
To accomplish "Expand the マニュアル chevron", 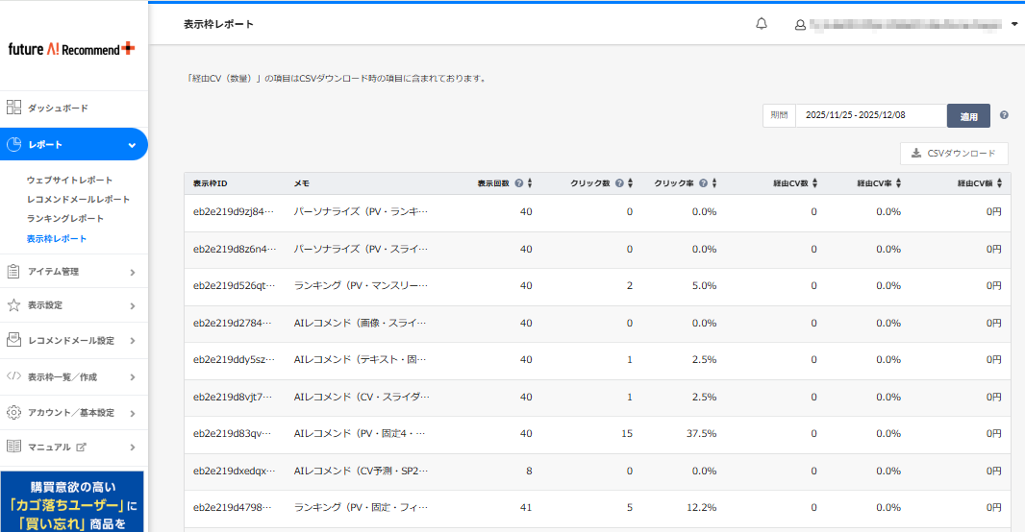I will pos(133,447).
